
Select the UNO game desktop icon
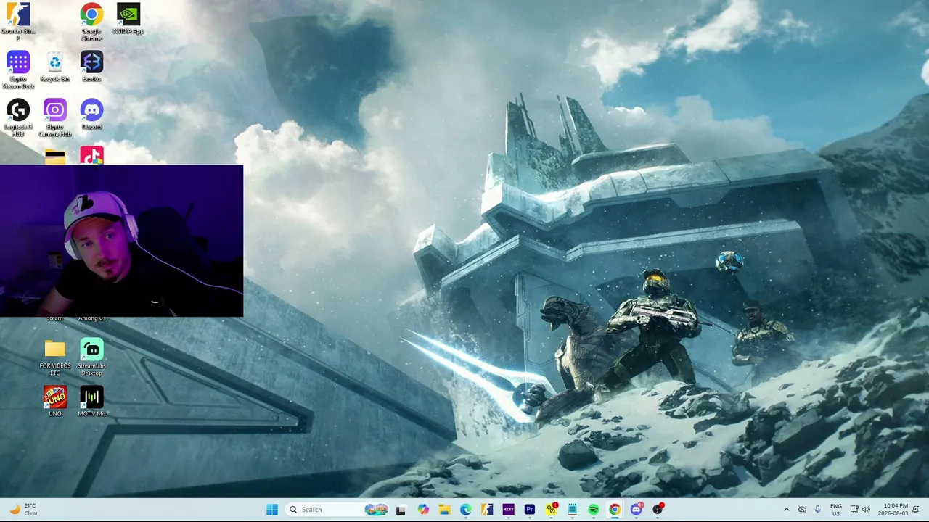coord(55,401)
